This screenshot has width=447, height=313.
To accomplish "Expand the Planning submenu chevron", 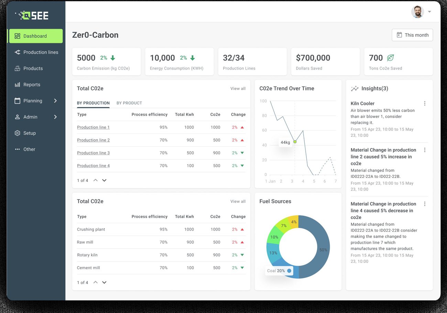I will coord(55,100).
